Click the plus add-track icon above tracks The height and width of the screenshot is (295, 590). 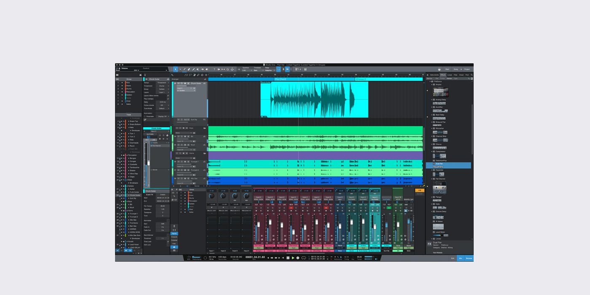tap(206, 75)
